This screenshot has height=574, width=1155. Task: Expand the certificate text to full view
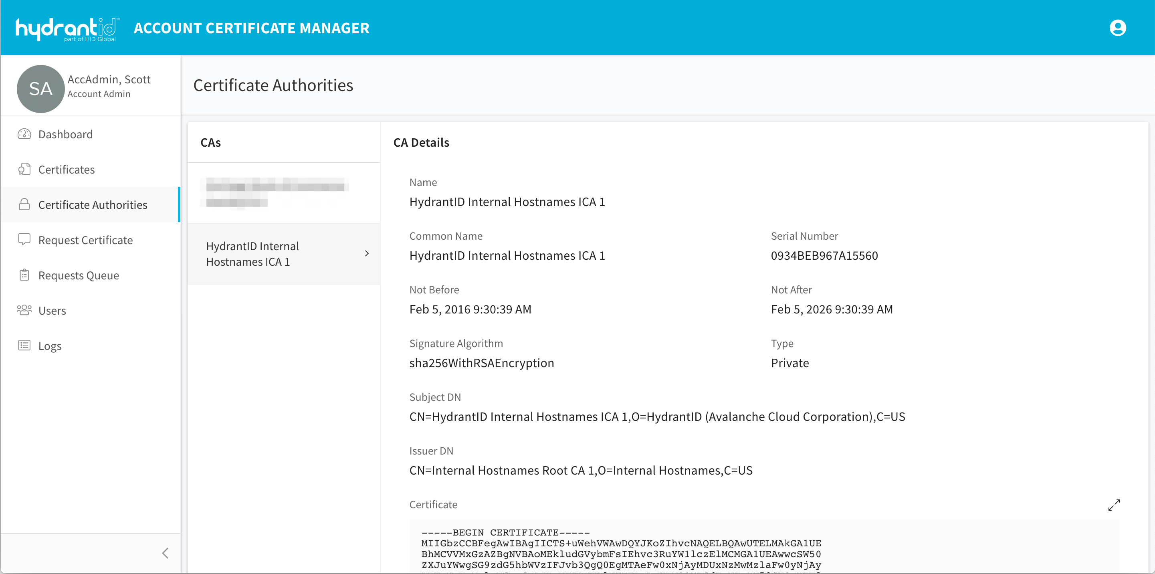pyautogui.click(x=1114, y=505)
